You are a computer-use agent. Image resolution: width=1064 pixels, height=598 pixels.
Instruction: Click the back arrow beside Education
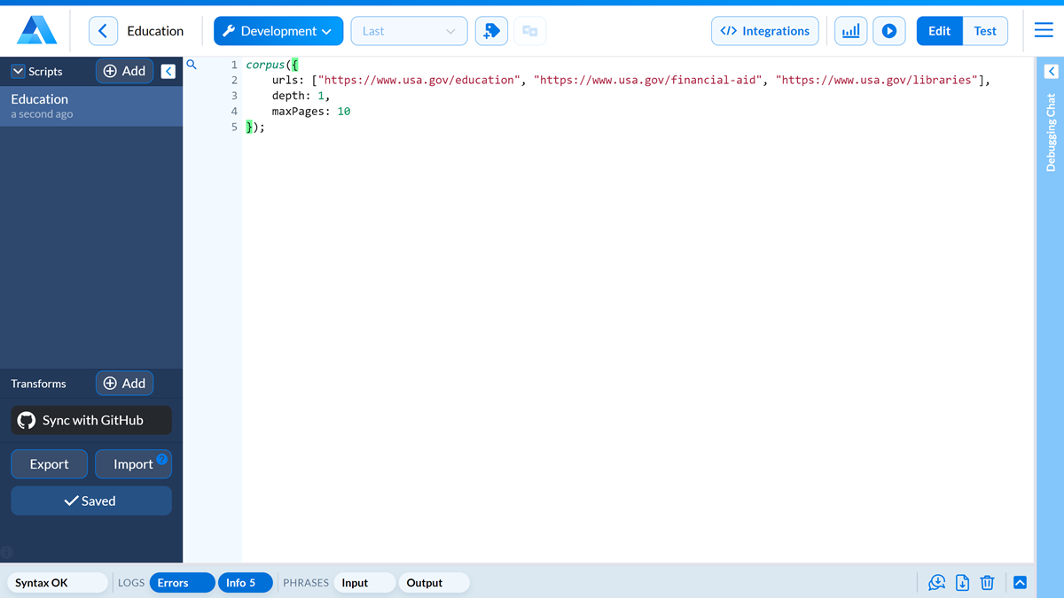pos(103,30)
